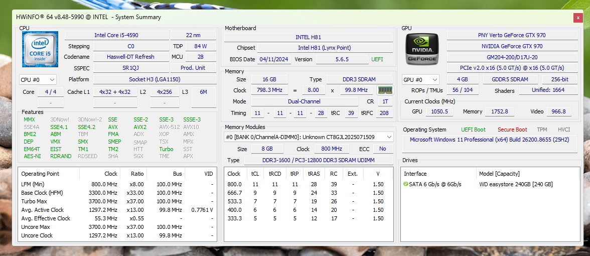The width and height of the screenshot is (590, 256).
Task: Select the WD easystore 240GB drive entry
Action: (516, 184)
